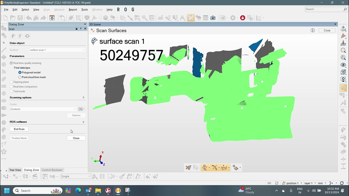Click the Options button under Profile

pos(76,115)
